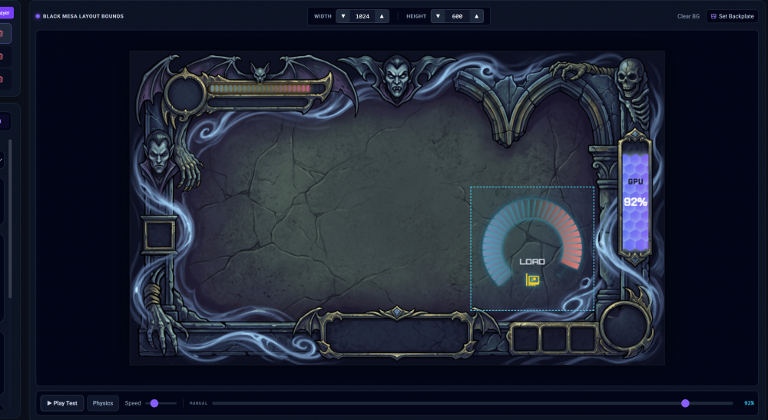
Task: Click the backplate icon in Set Backplate
Action: pos(713,16)
